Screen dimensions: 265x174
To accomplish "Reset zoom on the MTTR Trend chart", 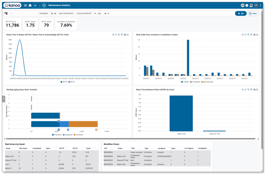I will click(x=125, y=34).
